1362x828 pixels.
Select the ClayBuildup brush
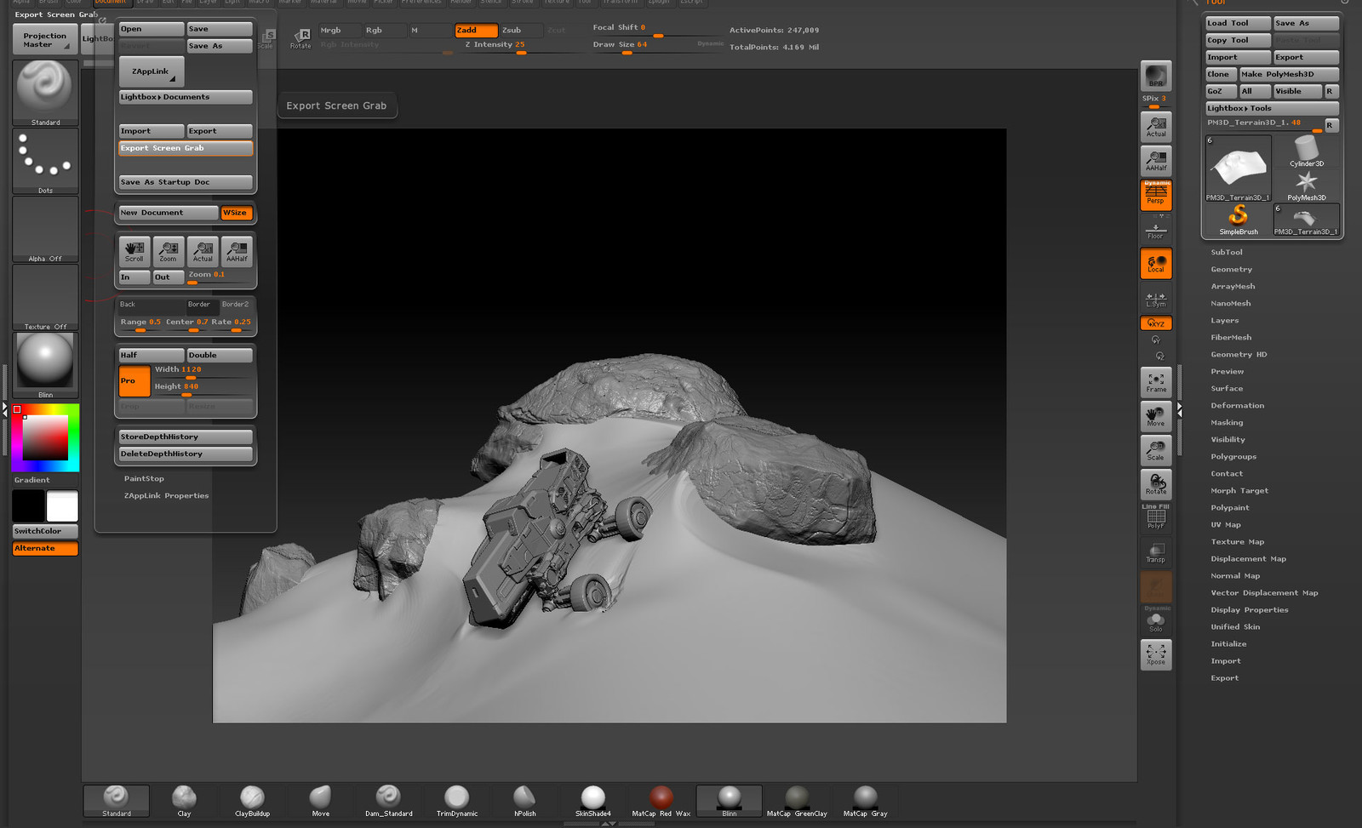tap(252, 801)
